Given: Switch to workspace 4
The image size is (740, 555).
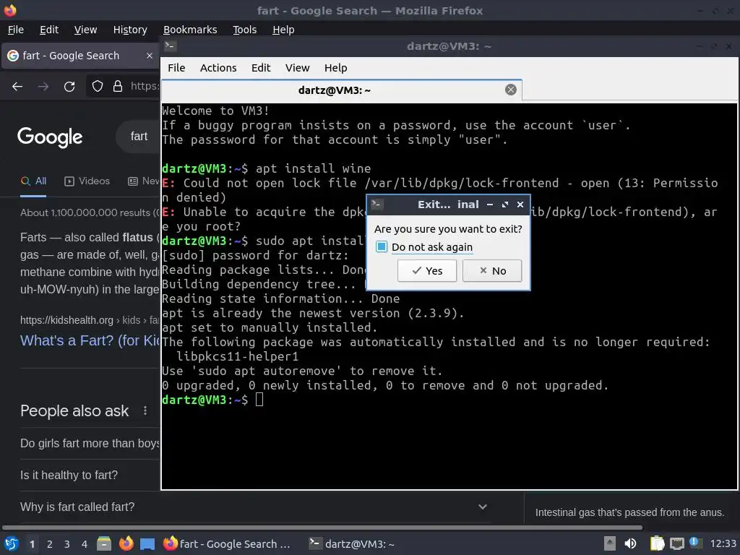Looking at the screenshot, I should coord(85,544).
